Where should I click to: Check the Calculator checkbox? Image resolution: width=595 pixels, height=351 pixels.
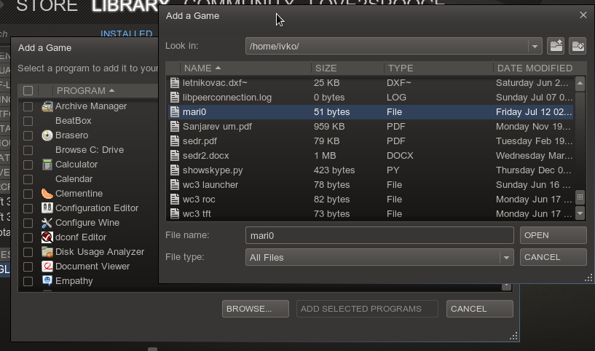pos(28,165)
